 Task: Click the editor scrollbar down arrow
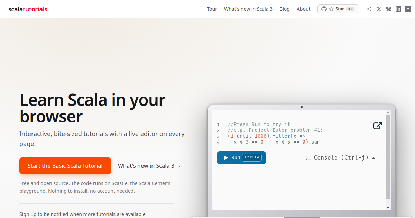pyautogui.click(x=388, y=207)
